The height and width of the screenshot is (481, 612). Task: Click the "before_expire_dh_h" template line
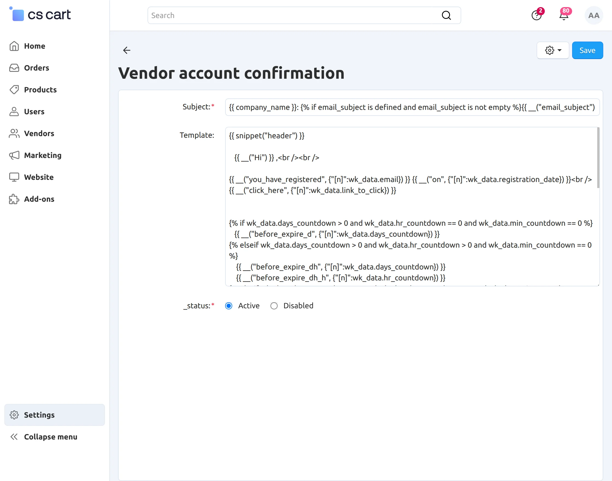click(x=340, y=278)
